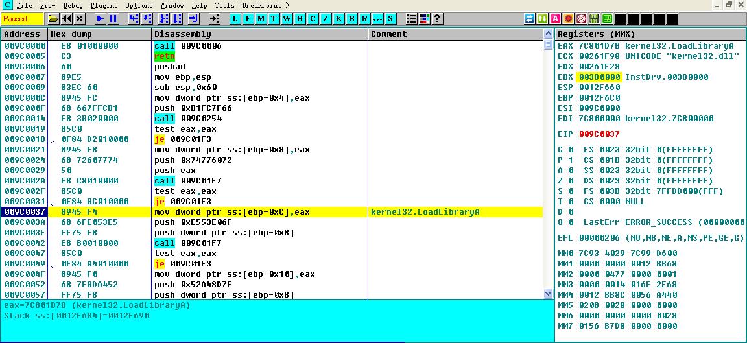Show CPU window via C button
The image size is (747, 343).
click(x=313, y=19)
